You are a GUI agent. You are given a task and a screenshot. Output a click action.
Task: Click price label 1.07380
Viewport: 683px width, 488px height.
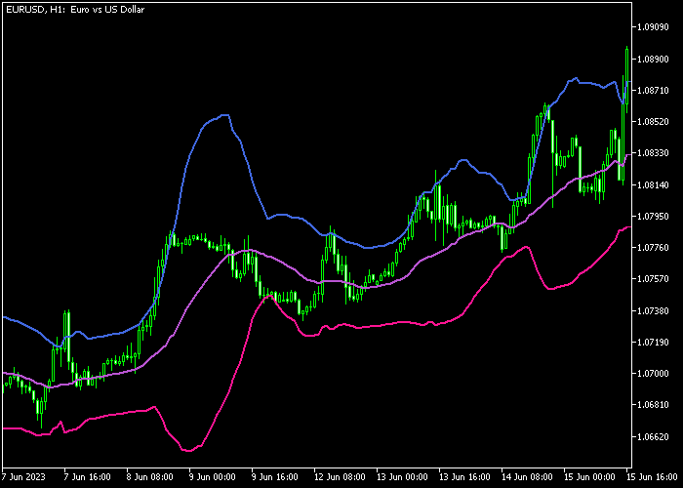[653, 310]
